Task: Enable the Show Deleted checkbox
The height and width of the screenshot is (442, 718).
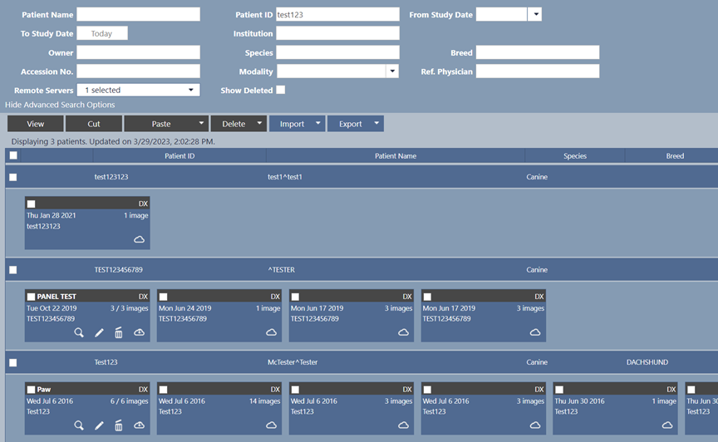Action: pyautogui.click(x=281, y=90)
